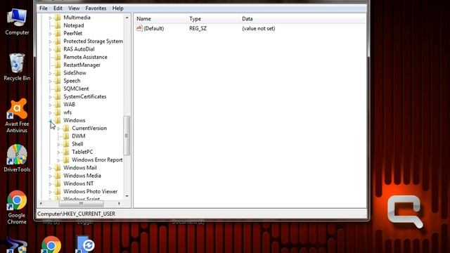Expand the SystemCertificates key
The width and height of the screenshot is (450, 253).
(x=50, y=97)
